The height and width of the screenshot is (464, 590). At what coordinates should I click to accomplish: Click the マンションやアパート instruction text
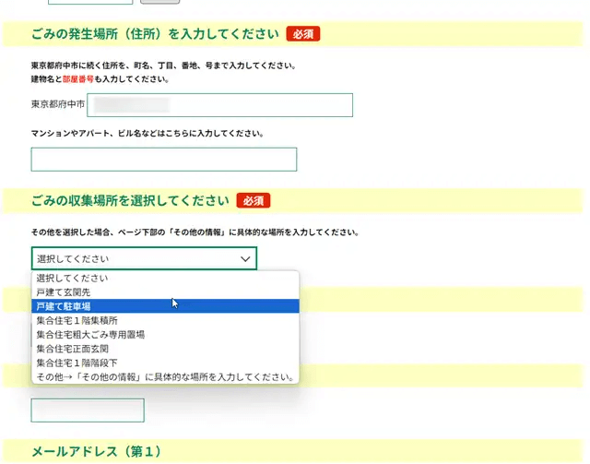click(147, 134)
